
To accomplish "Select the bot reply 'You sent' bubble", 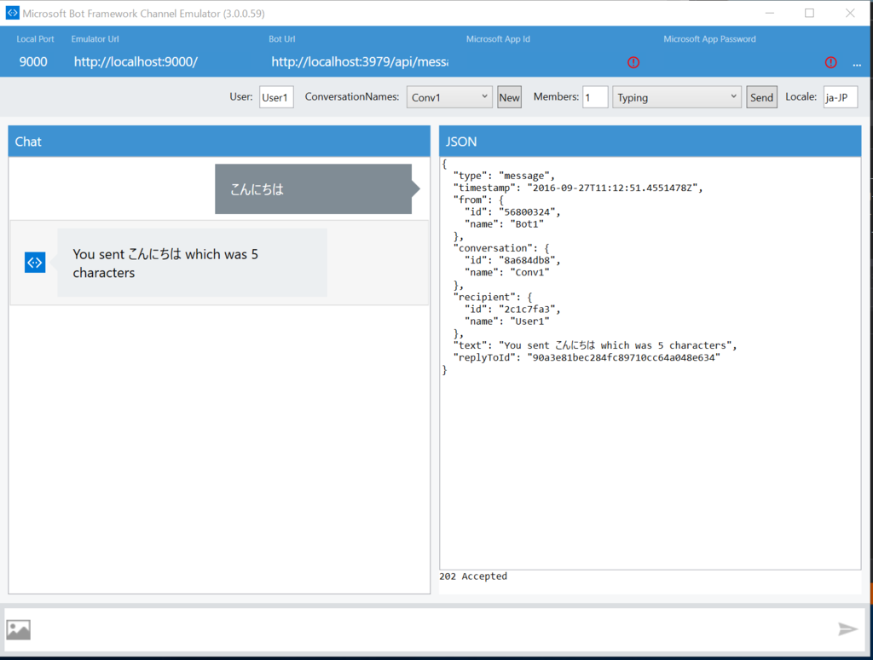I will (x=192, y=263).
